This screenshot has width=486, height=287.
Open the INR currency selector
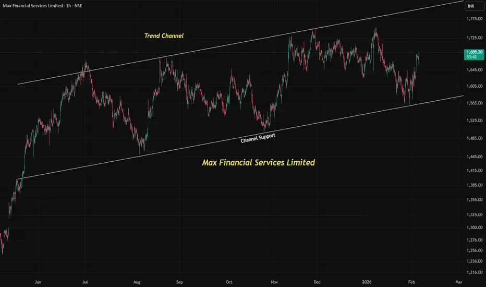tap(474, 6)
